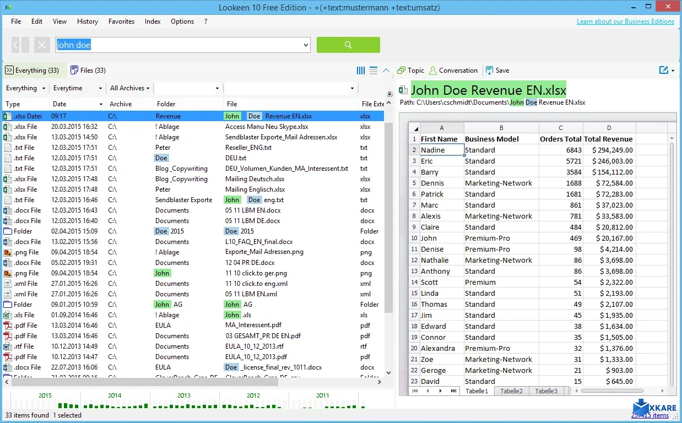Screen dimensions: 682x423
Task: Open the dropdown arrow beside the edit pencil
Action: [673, 70]
